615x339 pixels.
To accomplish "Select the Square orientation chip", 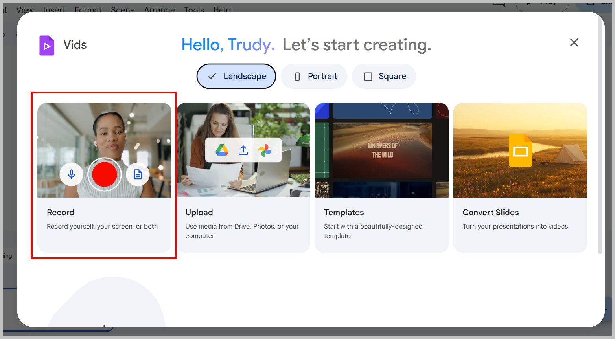I will (384, 76).
